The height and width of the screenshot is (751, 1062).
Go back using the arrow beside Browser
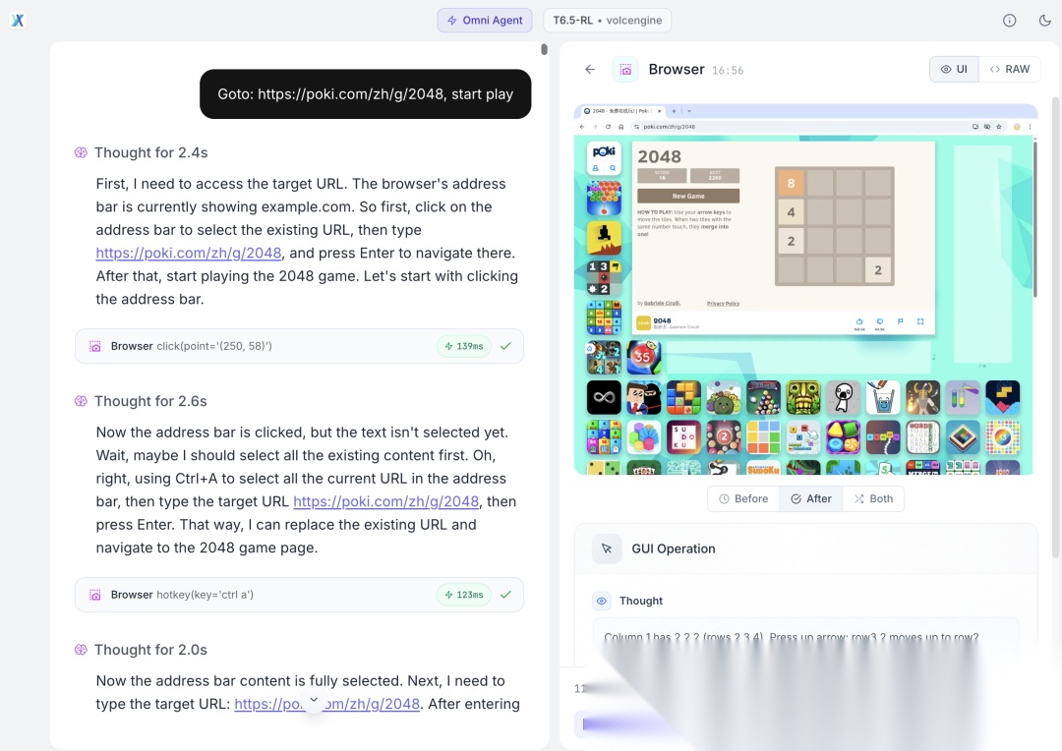(590, 69)
